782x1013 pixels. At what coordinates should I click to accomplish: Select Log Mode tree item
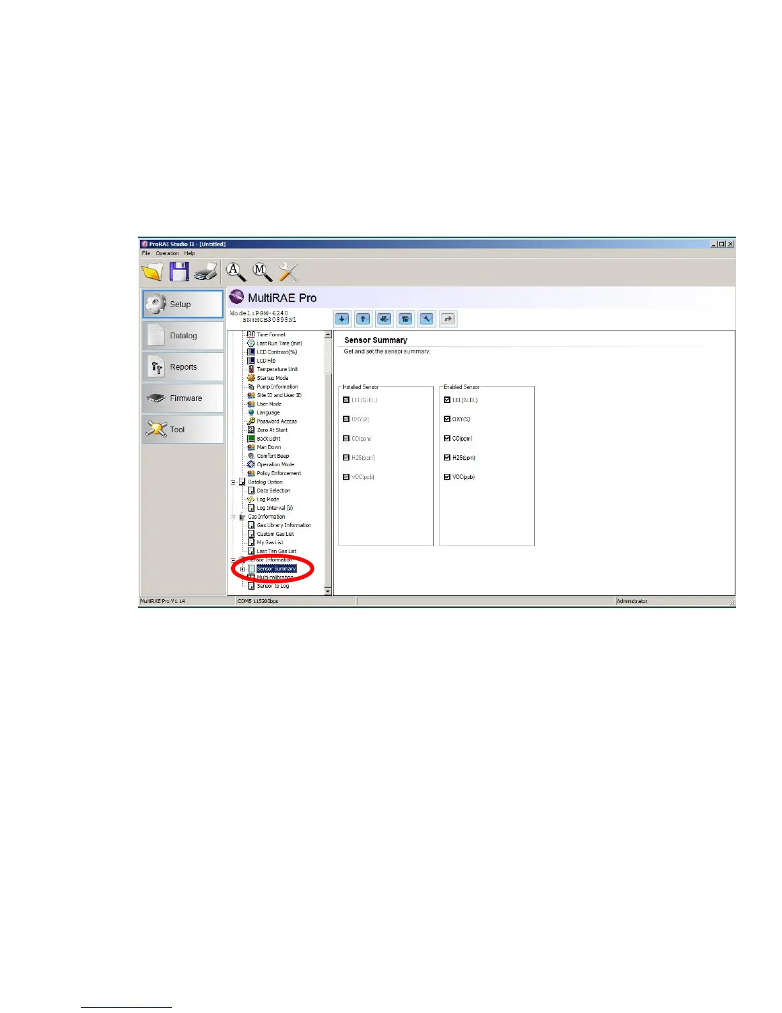(x=268, y=499)
